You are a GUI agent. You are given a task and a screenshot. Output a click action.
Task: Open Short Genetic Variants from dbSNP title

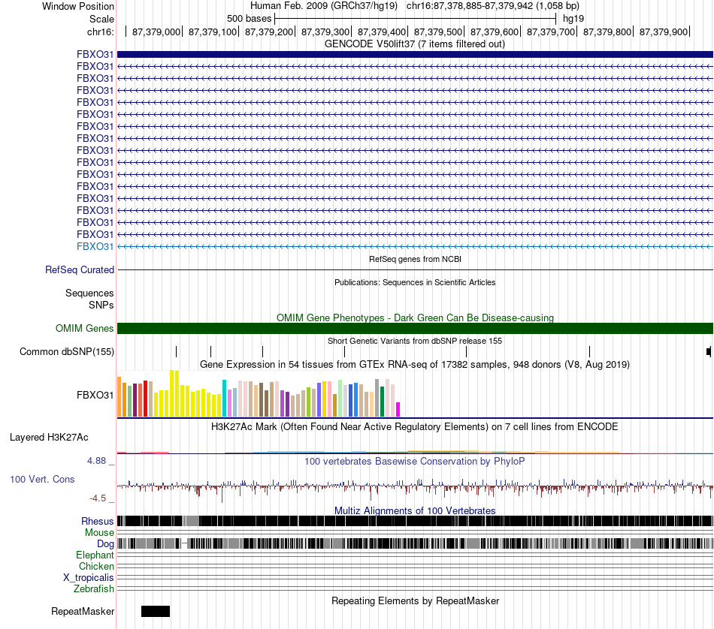415,341
